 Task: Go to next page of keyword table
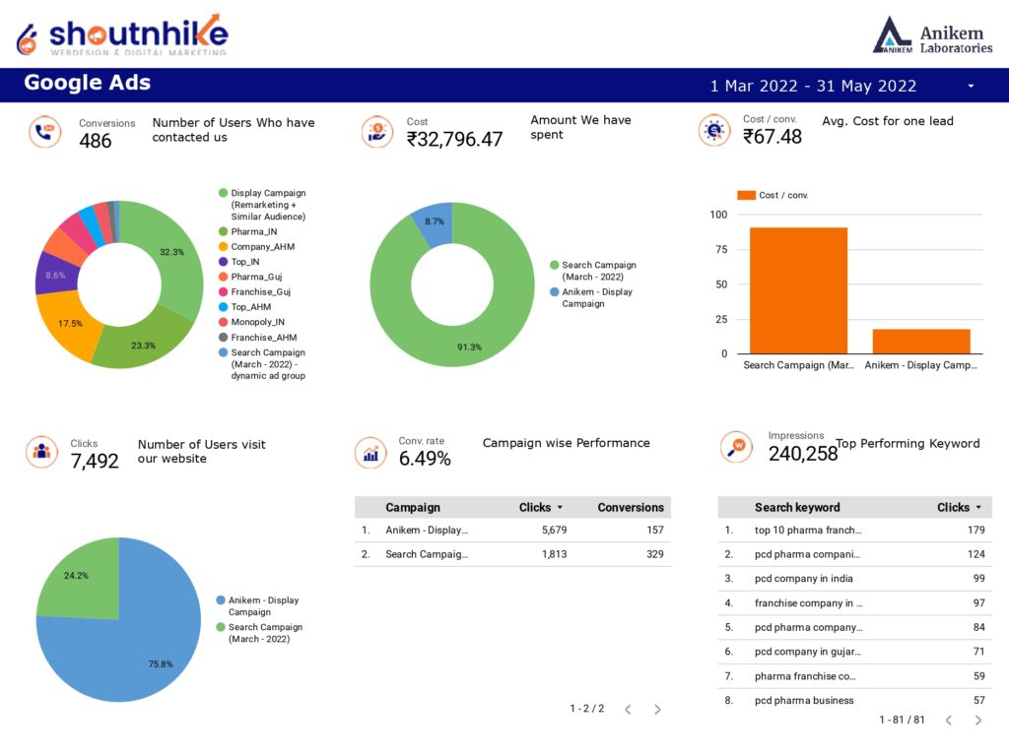[978, 720]
